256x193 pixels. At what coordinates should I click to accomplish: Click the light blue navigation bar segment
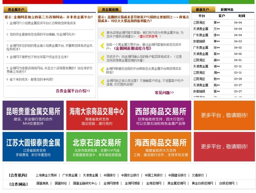[x=158, y=2]
